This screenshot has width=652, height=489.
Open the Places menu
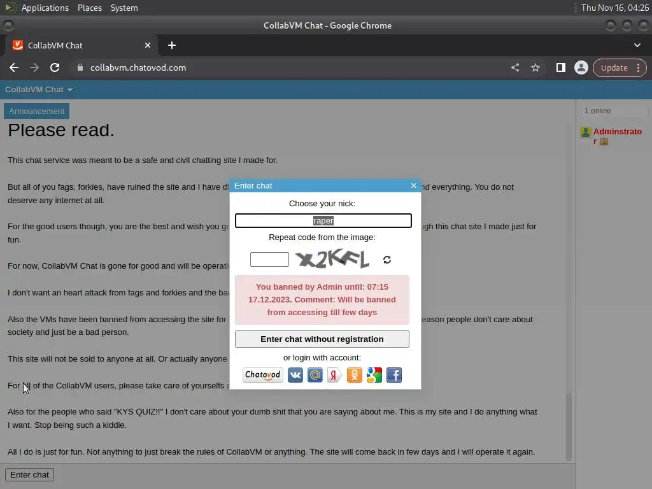90,8
